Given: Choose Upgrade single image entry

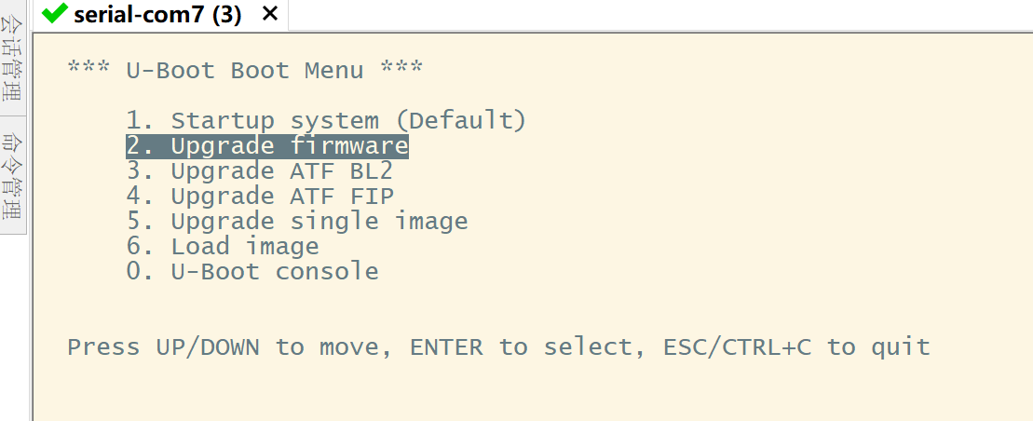Looking at the screenshot, I should point(296,221).
